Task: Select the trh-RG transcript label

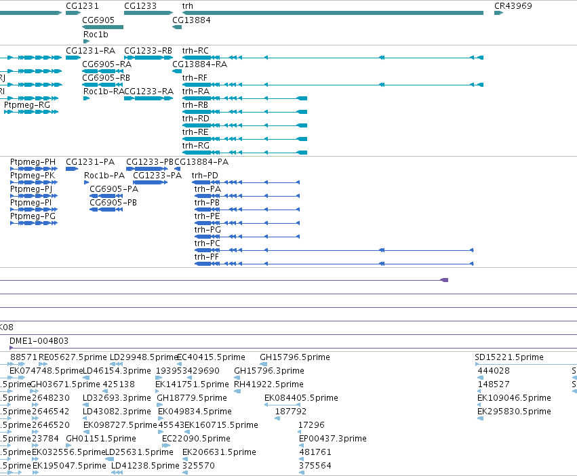Action: tap(196, 145)
